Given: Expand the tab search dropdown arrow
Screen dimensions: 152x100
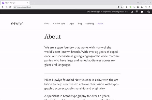Looking at the screenshot, I should click(x=138, y=3).
